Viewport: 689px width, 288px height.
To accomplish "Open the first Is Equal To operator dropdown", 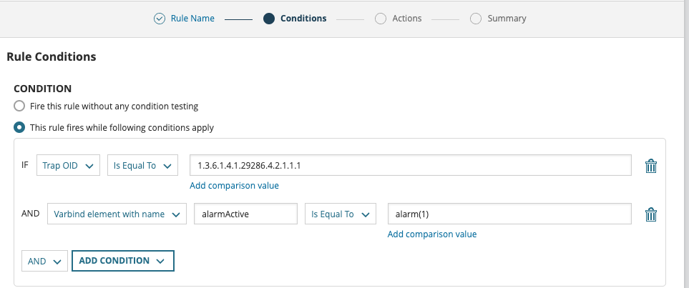I will 142,166.
